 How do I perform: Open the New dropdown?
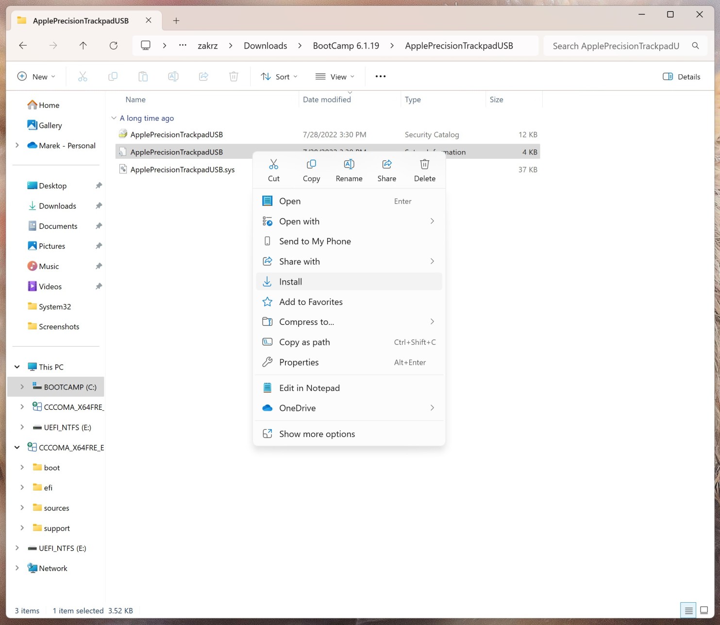tap(36, 77)
